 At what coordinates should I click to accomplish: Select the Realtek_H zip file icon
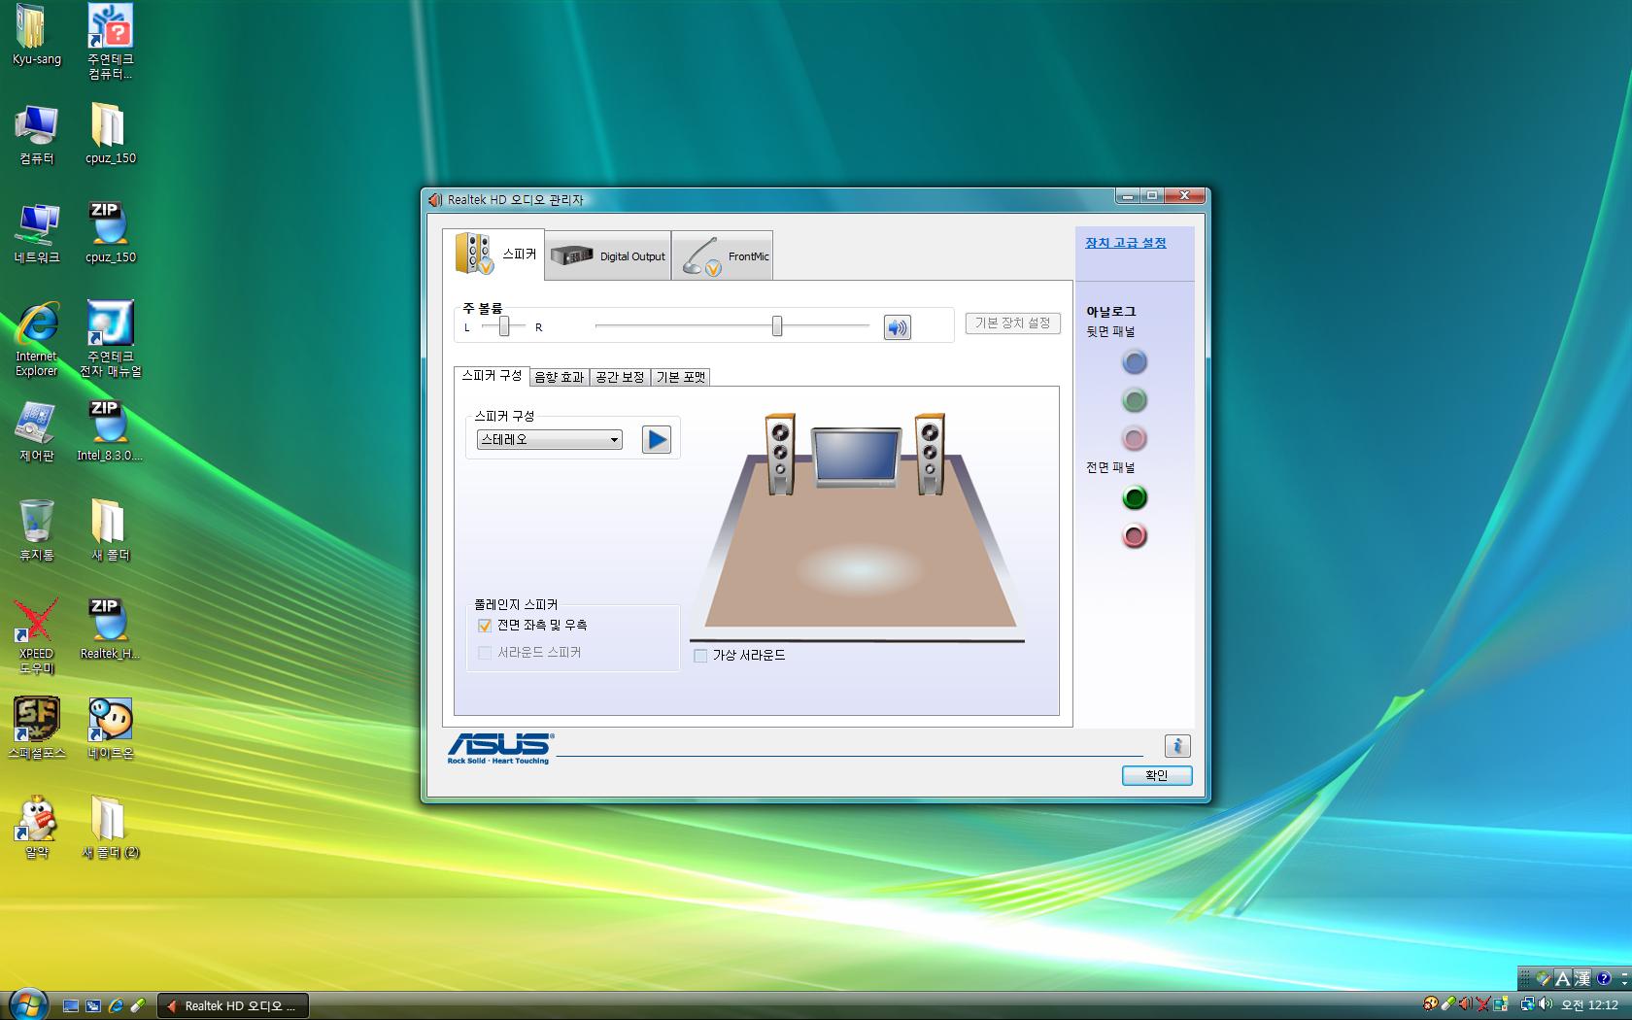(x=110, y=629)
